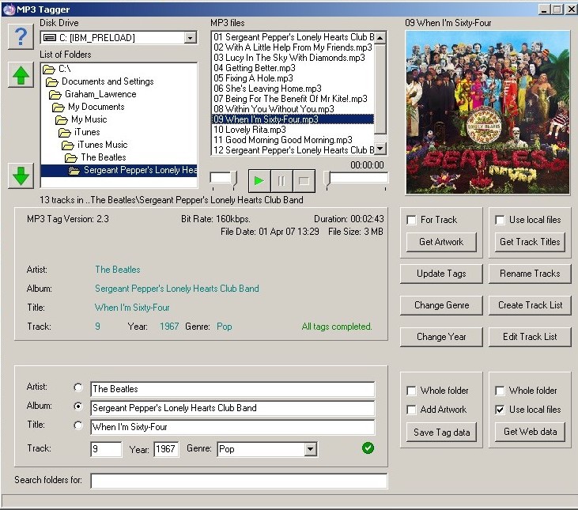Click the Create Track List button
The width and height of the screenshot is (578, 510).
(x=530, y=305)
